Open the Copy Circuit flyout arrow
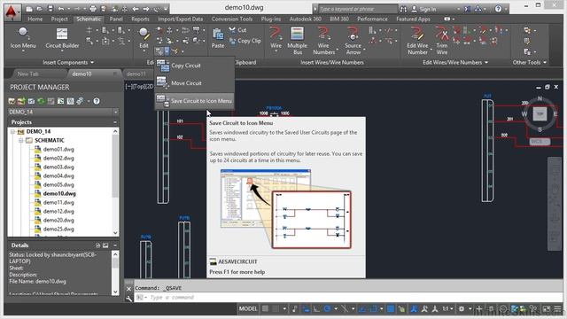Viewport: 567px width, 319px height. 167,51
